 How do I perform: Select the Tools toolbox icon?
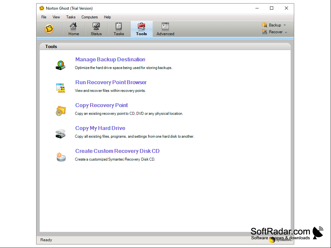pyautogui.click(x=141, y=26)
